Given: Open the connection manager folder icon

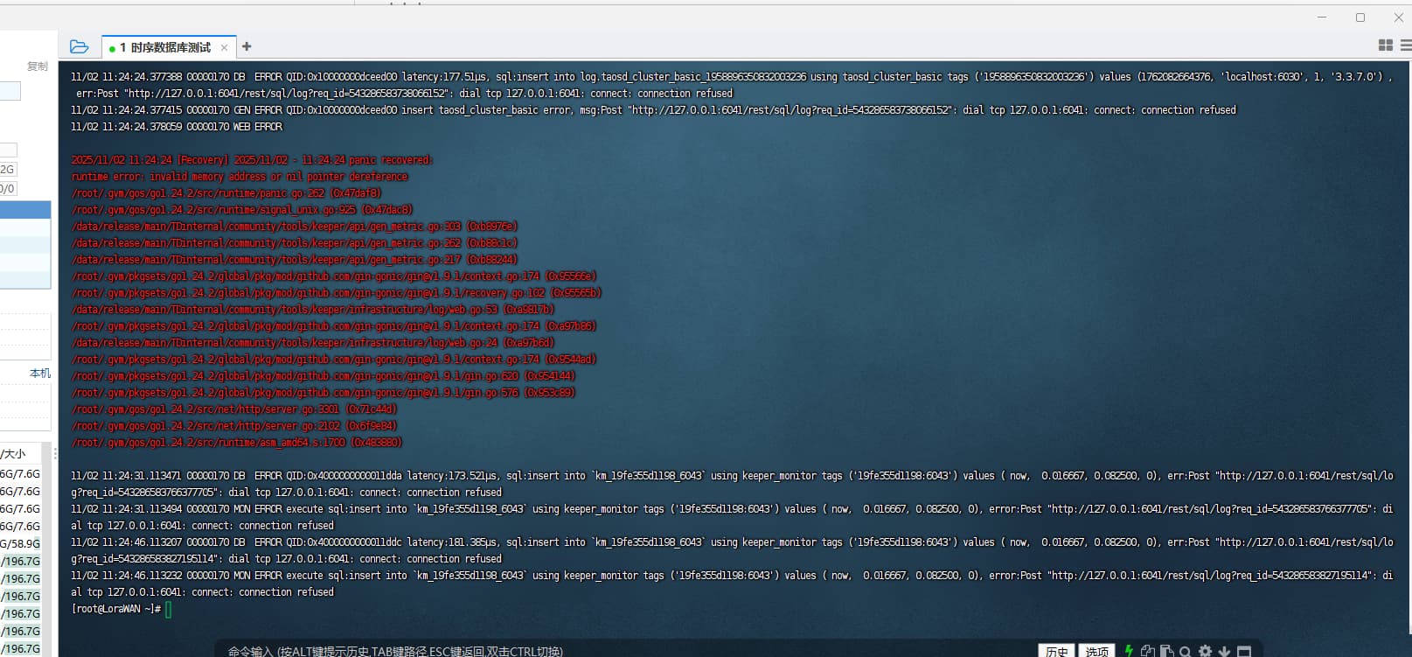Looking at the screenshot, I should point(79,47).
